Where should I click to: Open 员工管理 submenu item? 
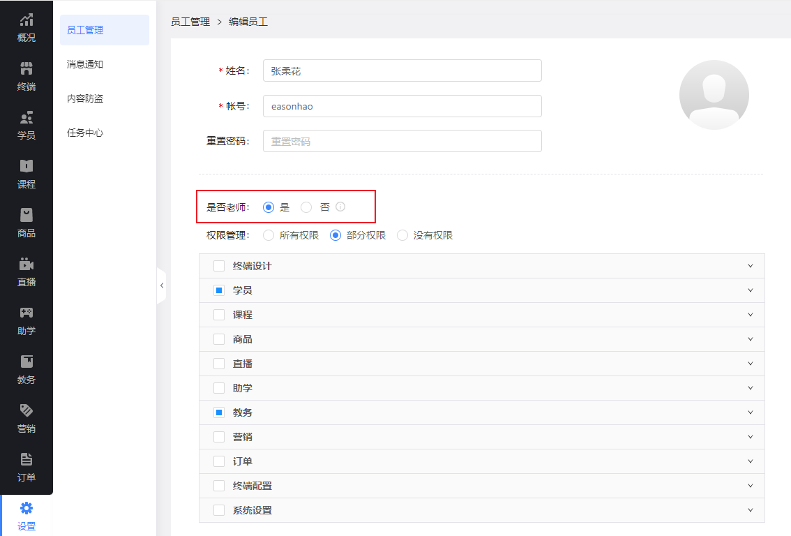click(x=105, y=30)
